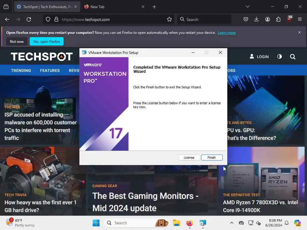Click VMware installer taskbar icon

(203, 223)
